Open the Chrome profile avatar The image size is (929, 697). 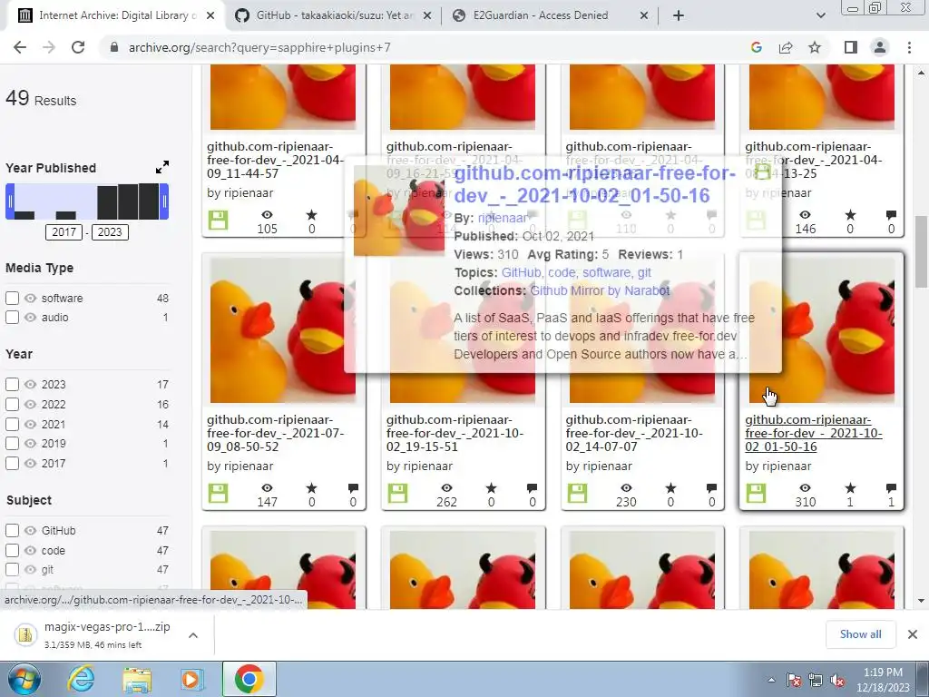(880, 47)
